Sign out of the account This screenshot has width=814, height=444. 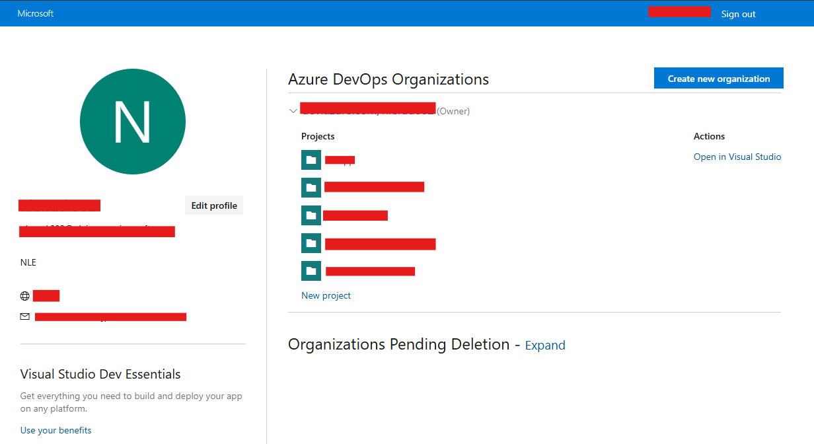(738, 14)
